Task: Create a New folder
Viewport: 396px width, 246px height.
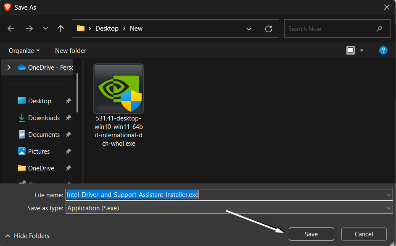Action: click(x=71, y=51)
